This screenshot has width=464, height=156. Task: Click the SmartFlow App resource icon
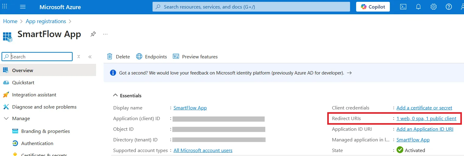[8, 37]
